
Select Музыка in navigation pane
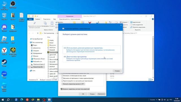click(35, 56)
